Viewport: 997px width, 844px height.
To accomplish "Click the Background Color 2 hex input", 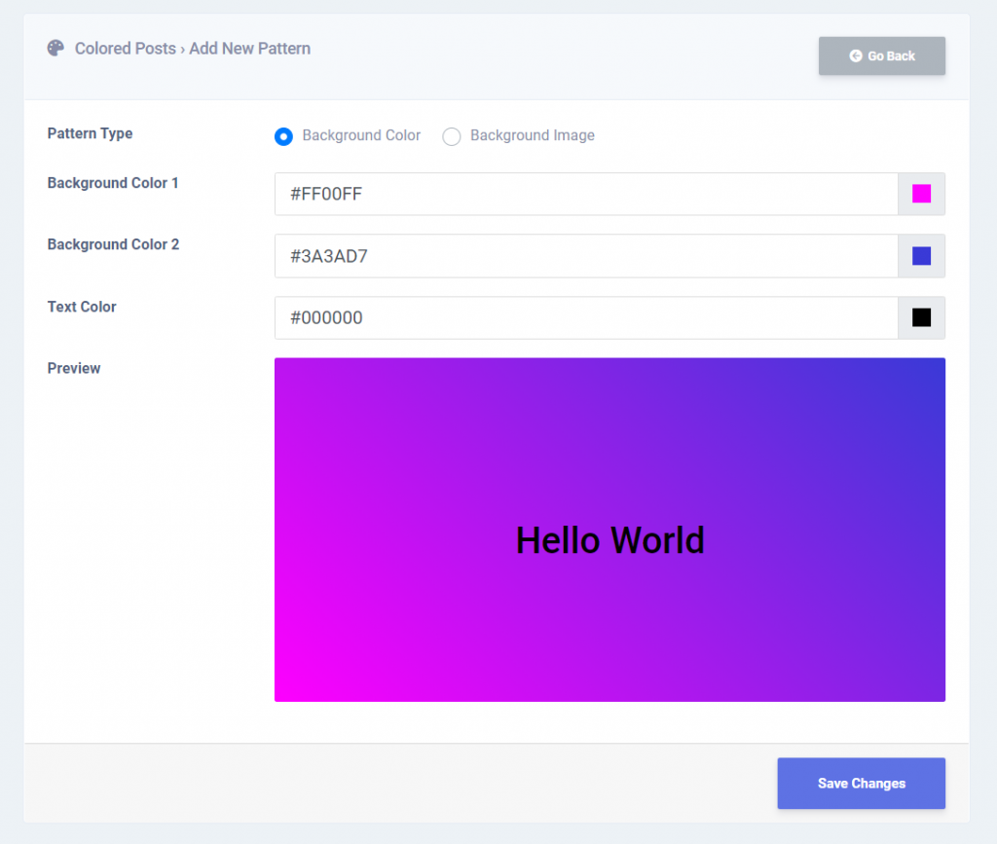I will click(x=585, y=256).
